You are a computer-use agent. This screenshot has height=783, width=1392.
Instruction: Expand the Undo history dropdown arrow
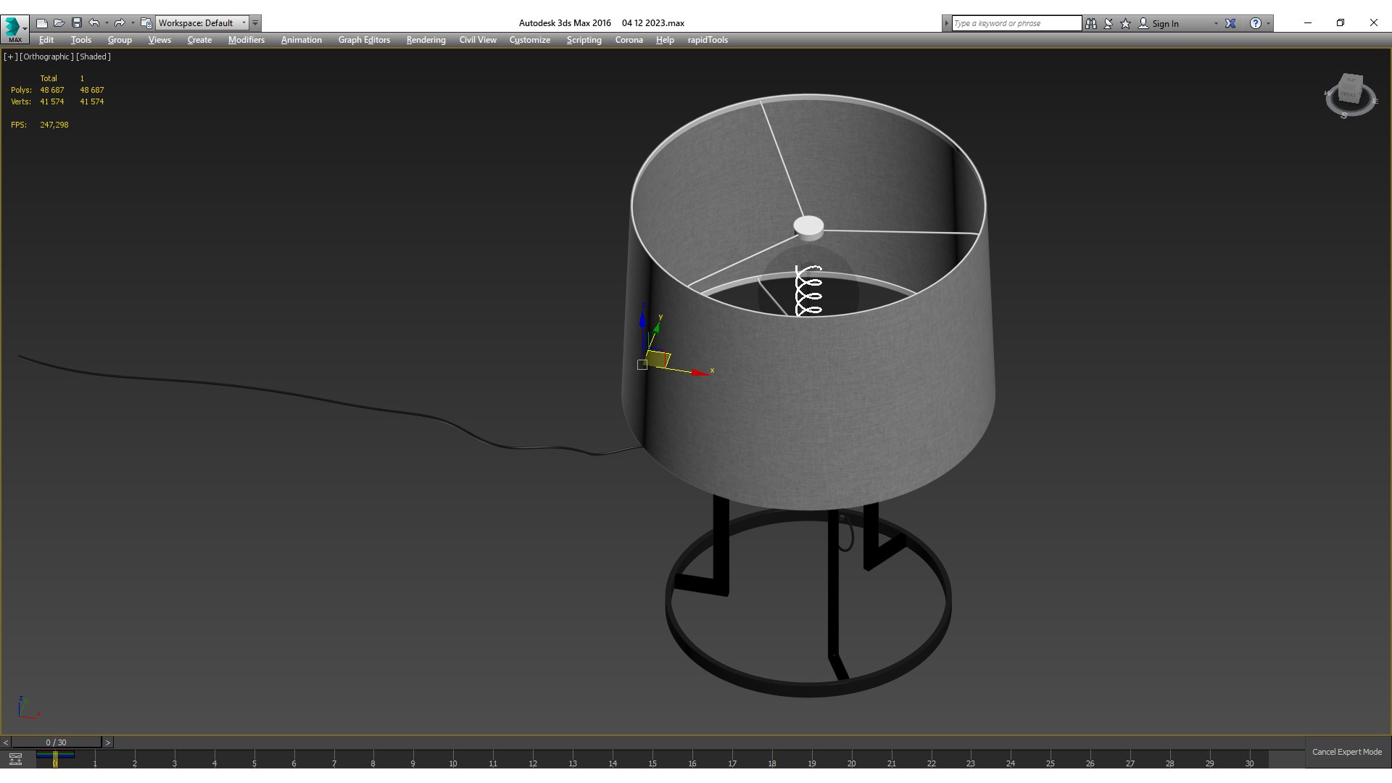coord(107,23)
